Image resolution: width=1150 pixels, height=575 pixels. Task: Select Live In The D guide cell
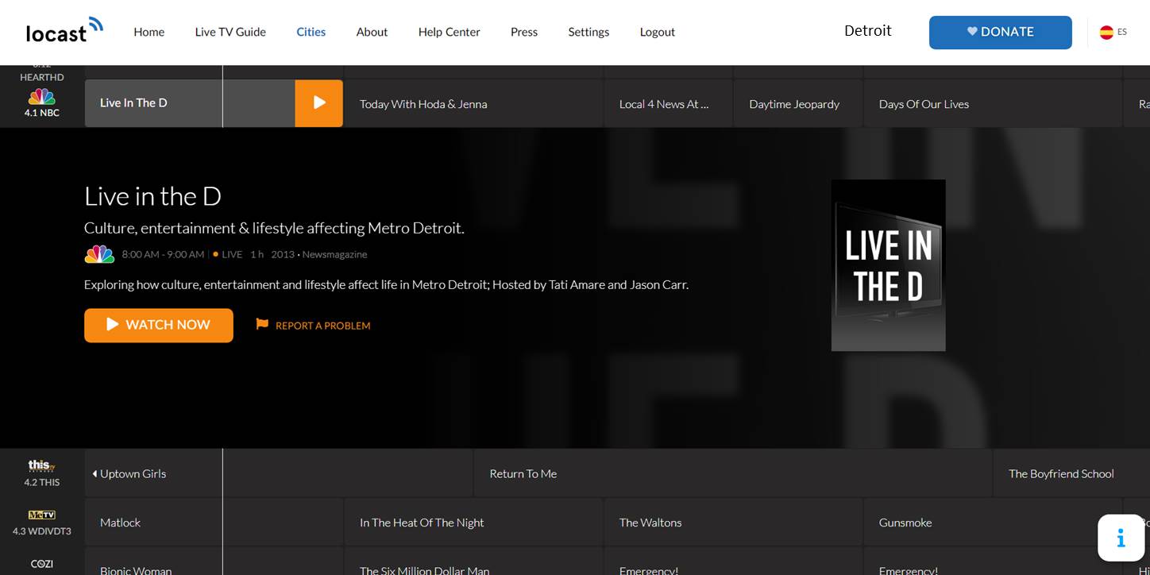coord(190,102)
